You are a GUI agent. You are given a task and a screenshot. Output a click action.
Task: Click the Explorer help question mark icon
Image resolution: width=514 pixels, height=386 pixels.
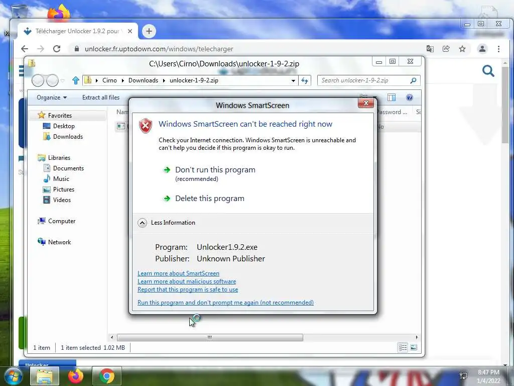[x=409, y=98]
